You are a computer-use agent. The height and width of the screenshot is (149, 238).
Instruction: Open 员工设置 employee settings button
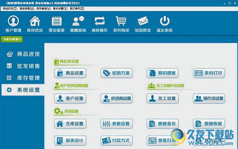[x=162, y=98]
